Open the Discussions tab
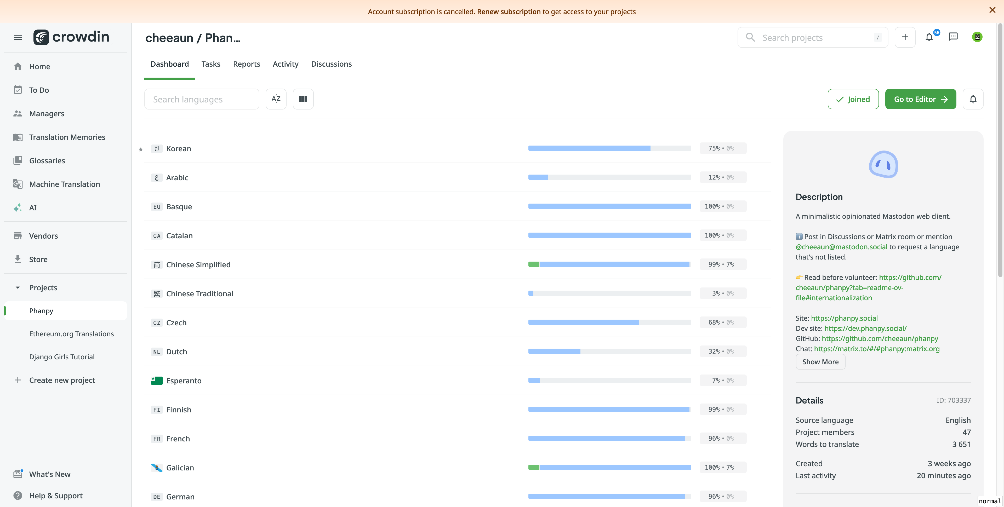This screenshot has width=1004, height=507. (331, 64)
